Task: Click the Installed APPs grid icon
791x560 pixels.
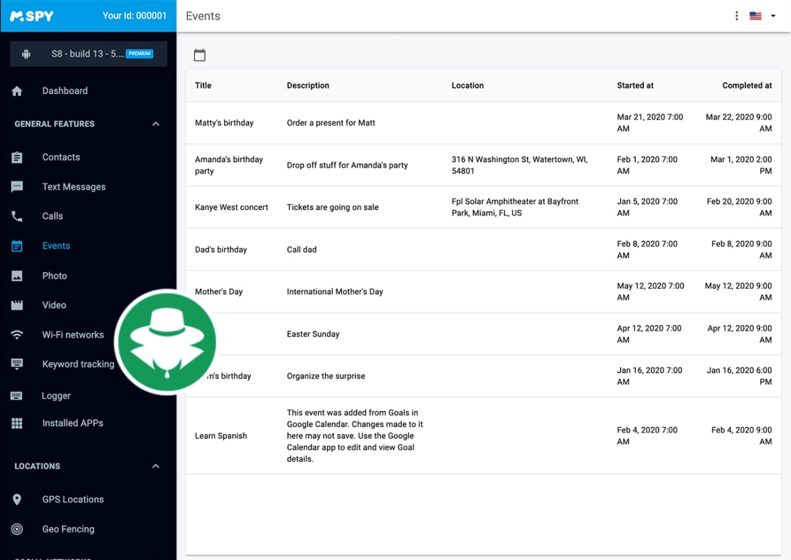Action: pos(17,424)
